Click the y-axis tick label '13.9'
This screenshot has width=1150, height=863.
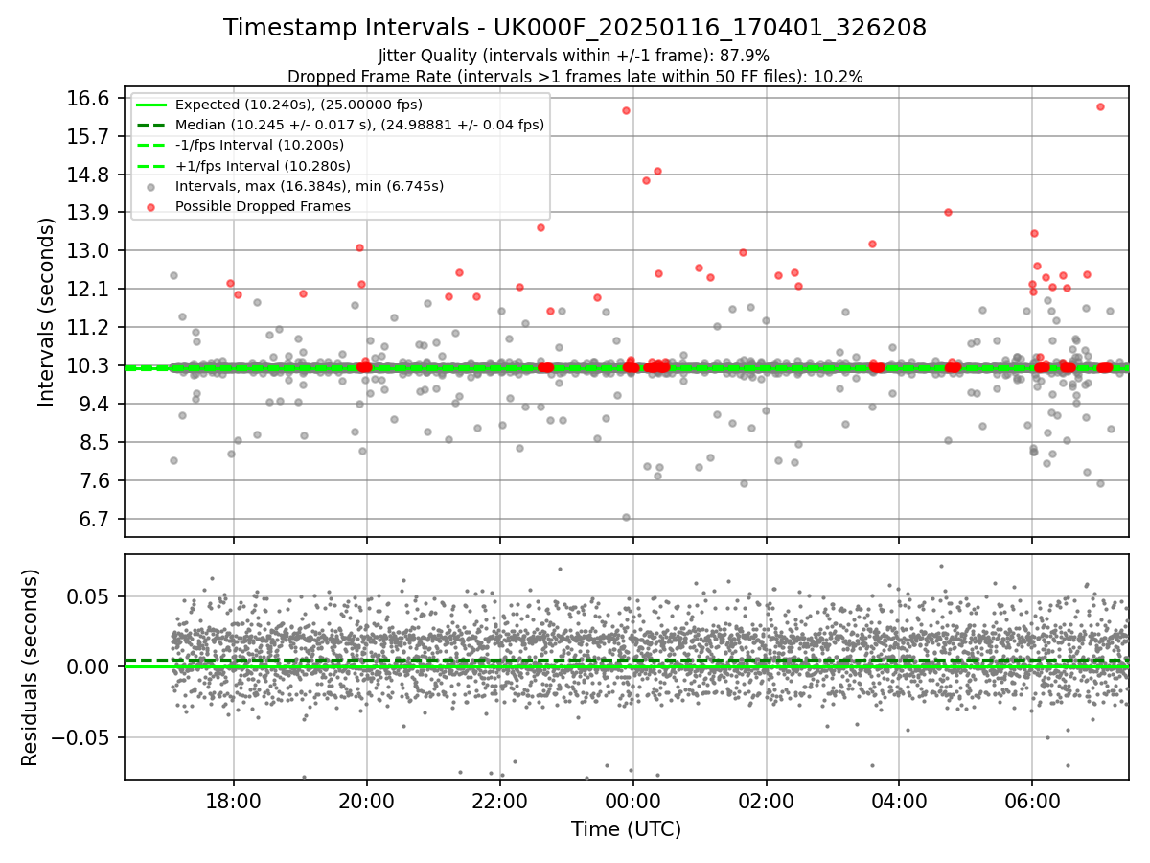pos(89,213)
